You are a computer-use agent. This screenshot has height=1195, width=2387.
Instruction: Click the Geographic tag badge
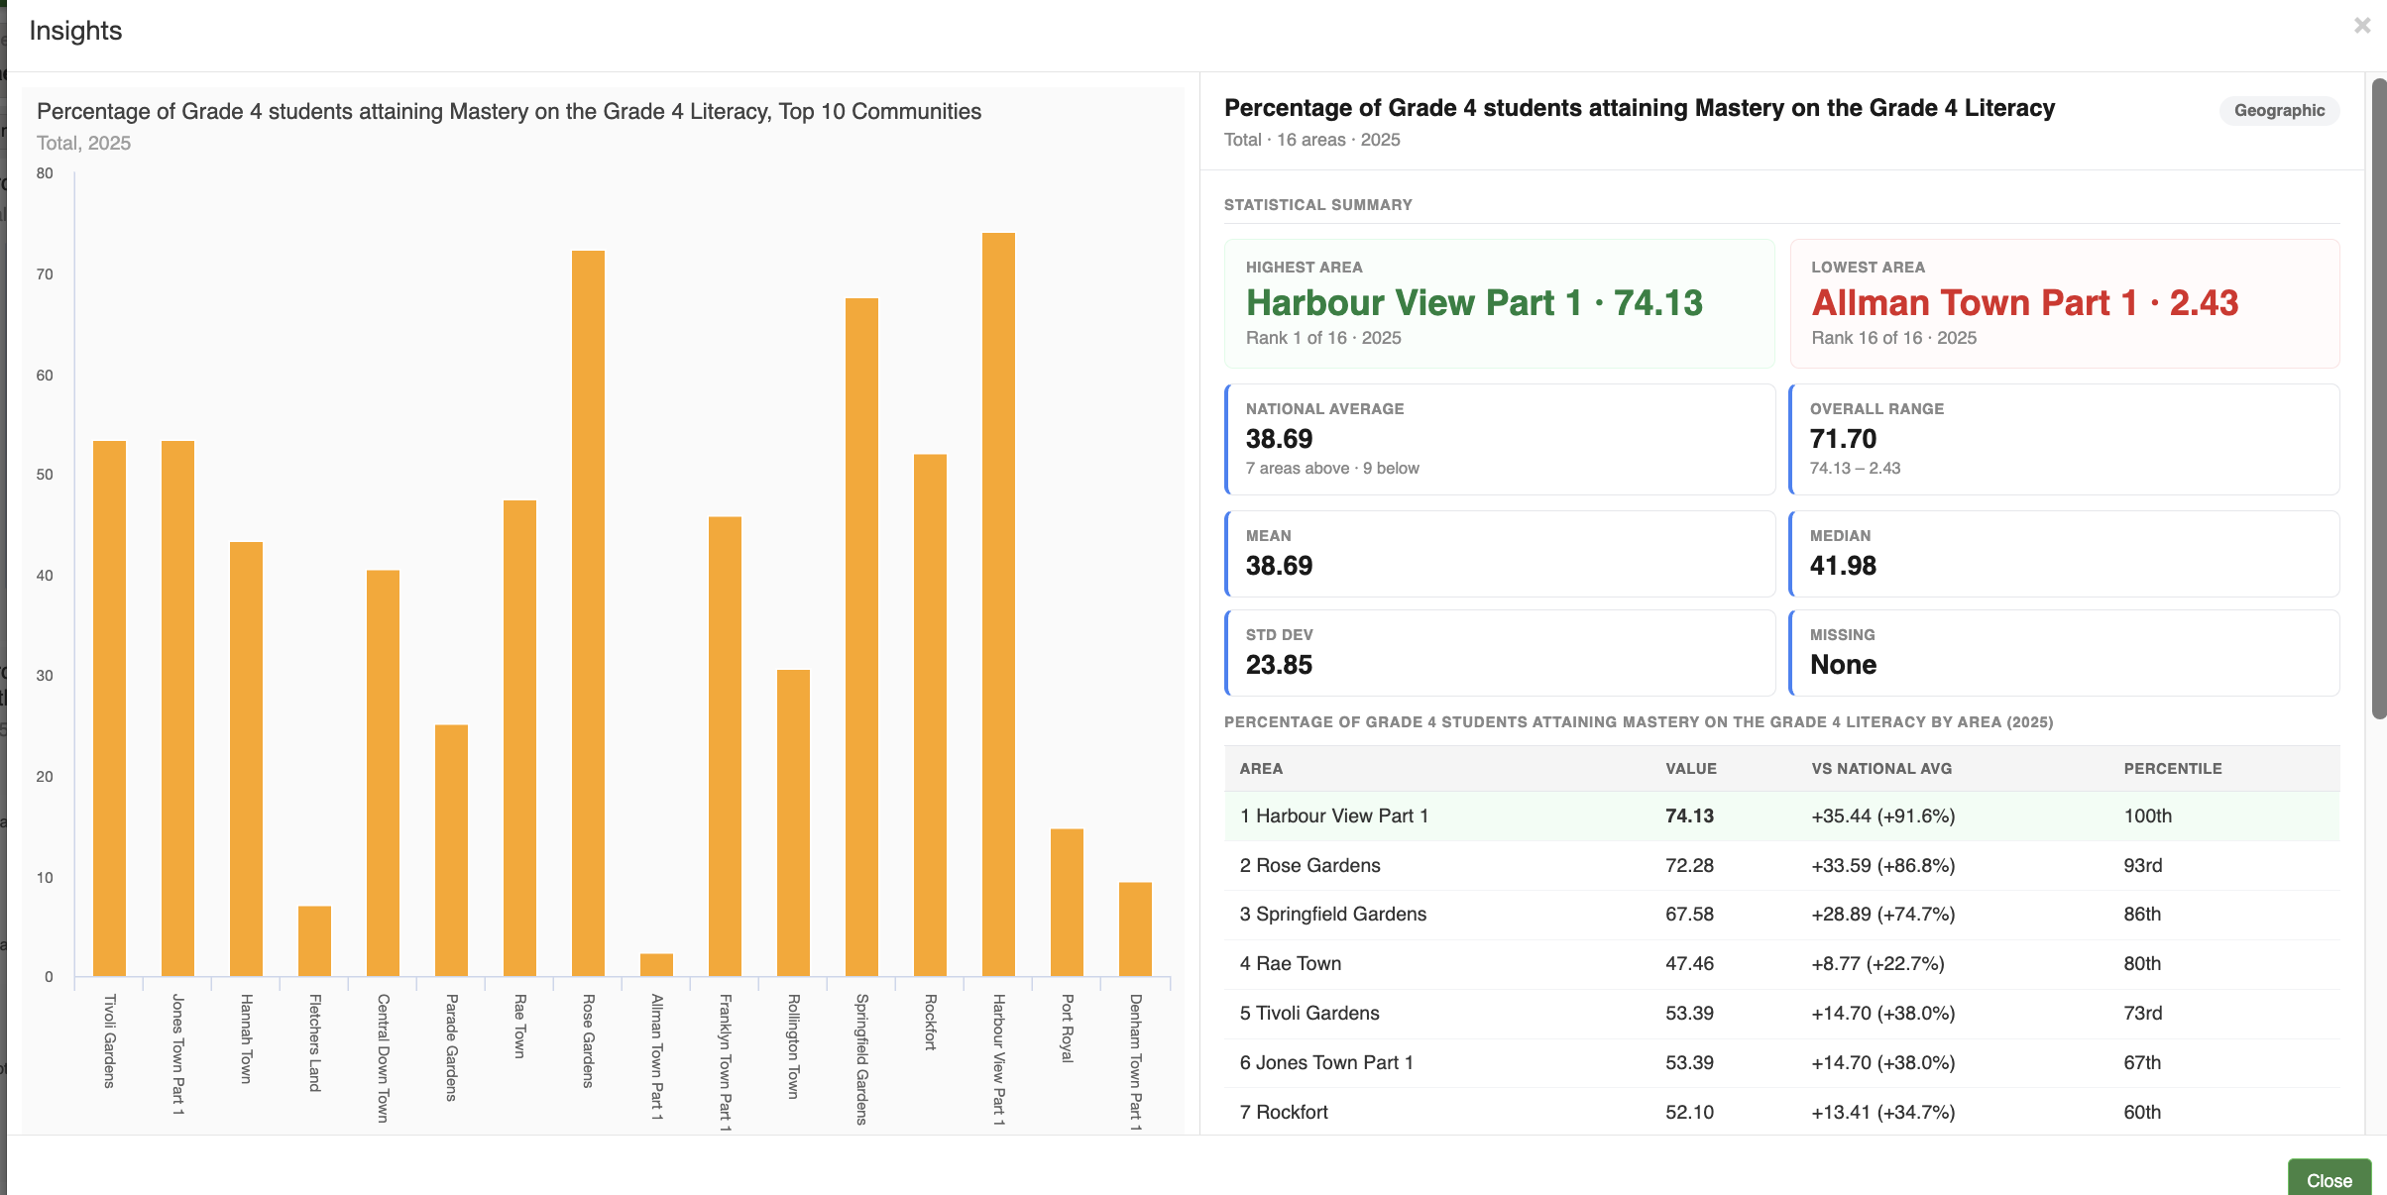click(2279, 110)
